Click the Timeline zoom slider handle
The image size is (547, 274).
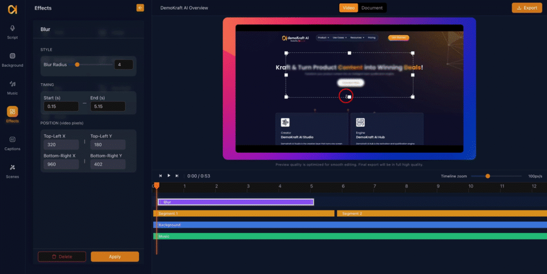[487, 176]
